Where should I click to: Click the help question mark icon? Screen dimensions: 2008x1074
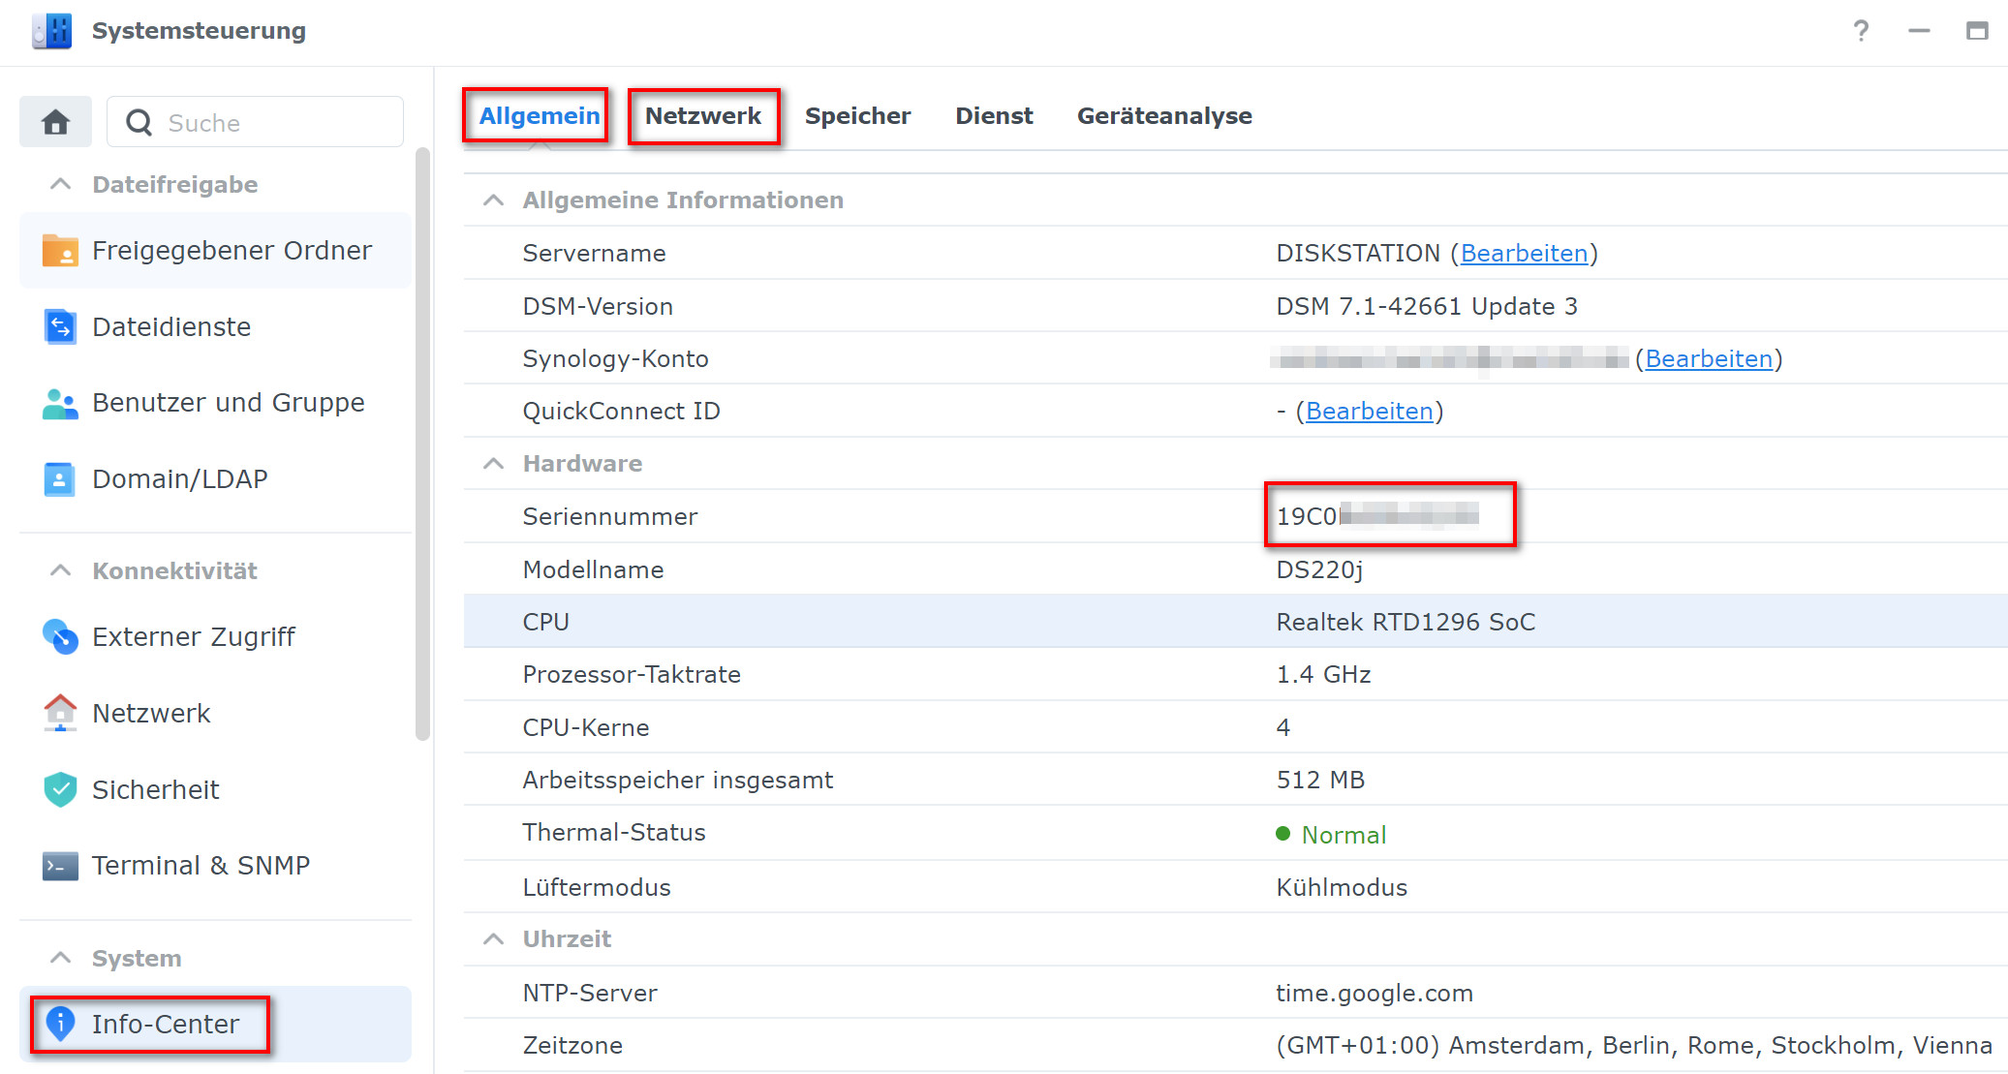[x=1860, y=31]
